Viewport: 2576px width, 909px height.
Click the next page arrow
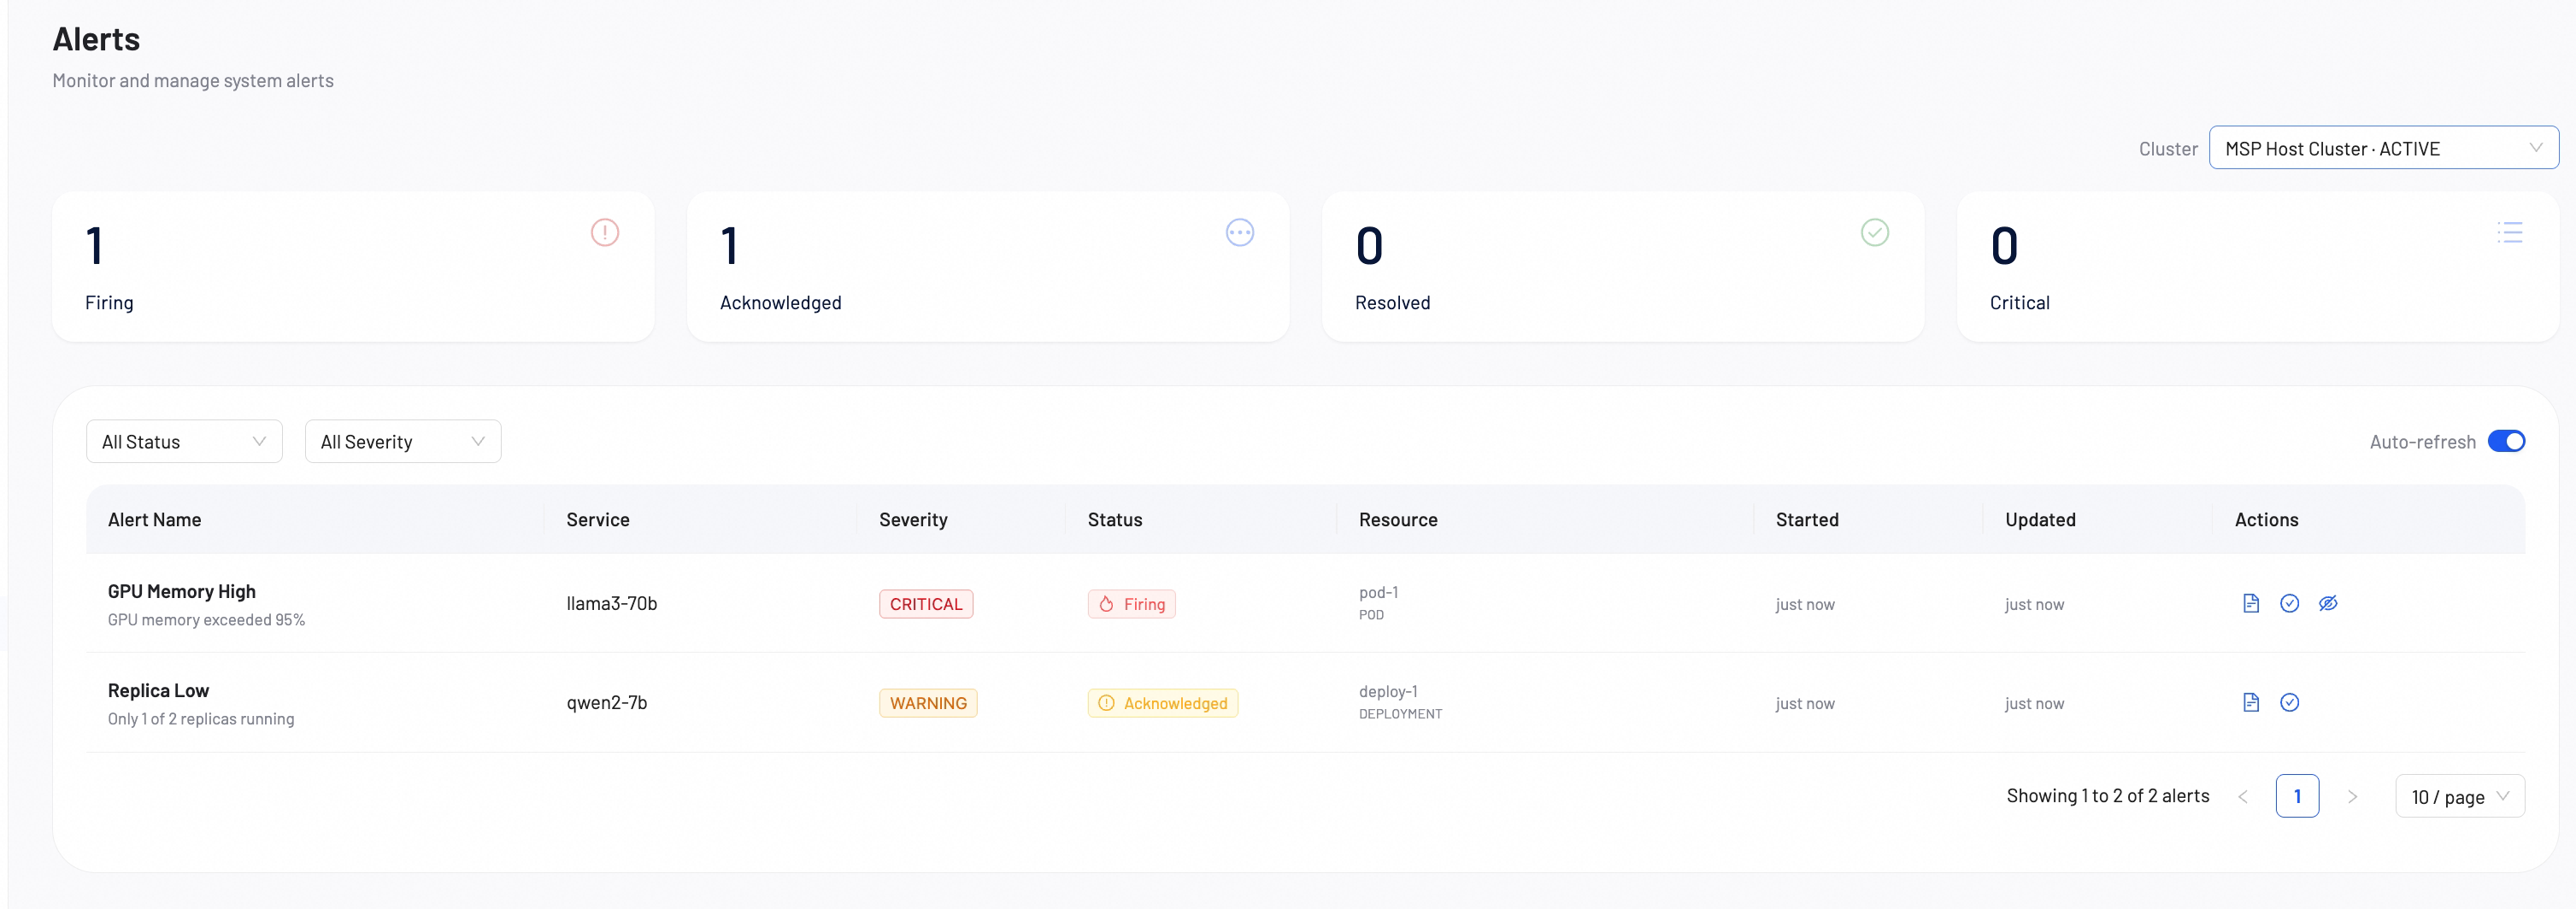pos(2352,796)
